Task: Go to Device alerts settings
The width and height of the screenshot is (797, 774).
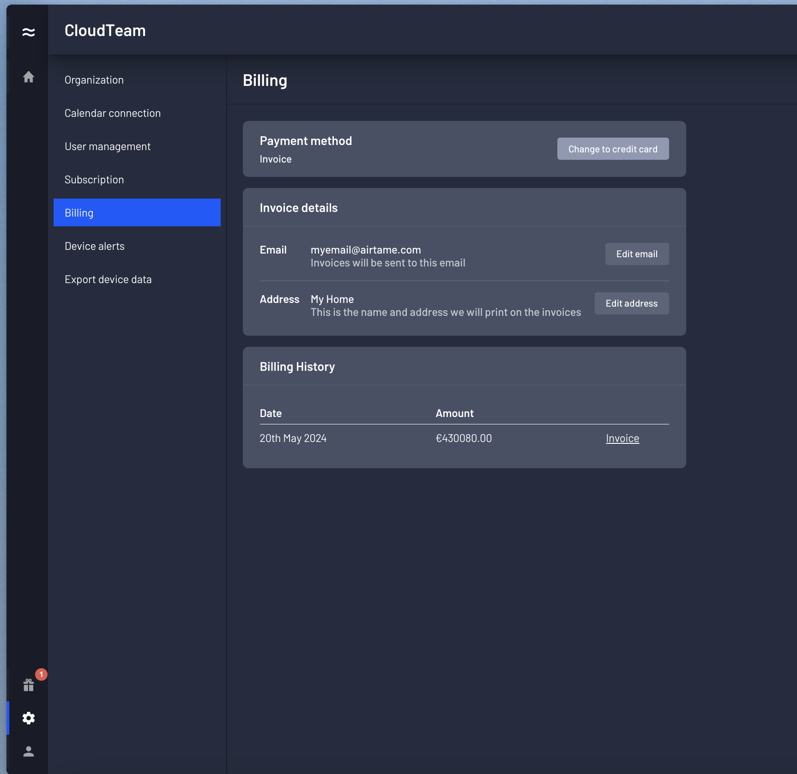Action: click(x=95, y=246)
